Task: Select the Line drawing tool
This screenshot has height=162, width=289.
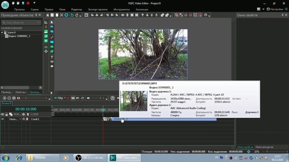Action: click(52, 37)
